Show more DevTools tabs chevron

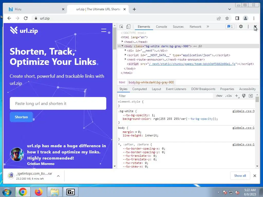(208, 26)
